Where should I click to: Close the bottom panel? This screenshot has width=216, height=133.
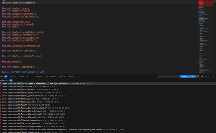[213, 76]
